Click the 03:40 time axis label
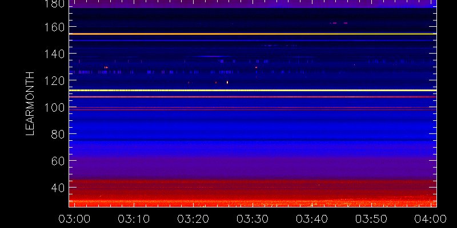Screen dimensions: 457x228 click(312, 219)
